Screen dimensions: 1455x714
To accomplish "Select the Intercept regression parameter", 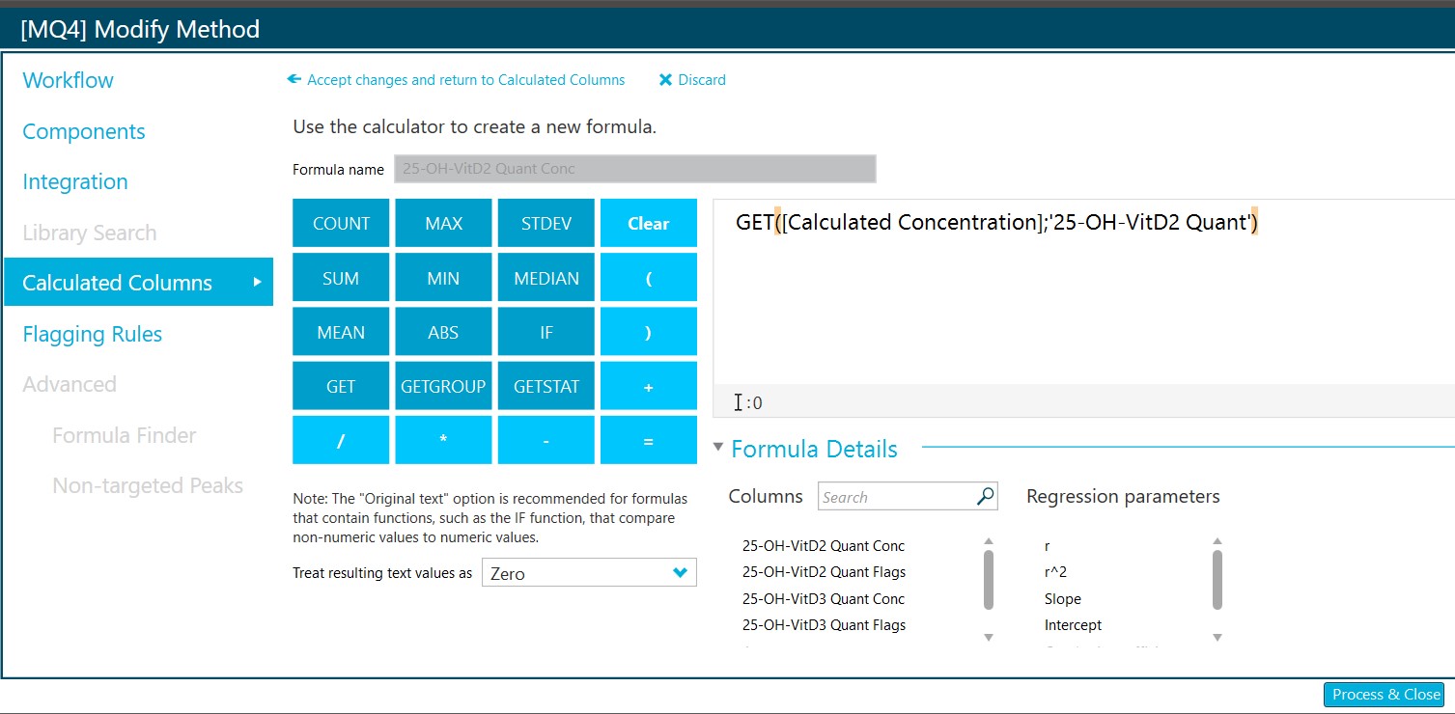I will coord(1073,625).
